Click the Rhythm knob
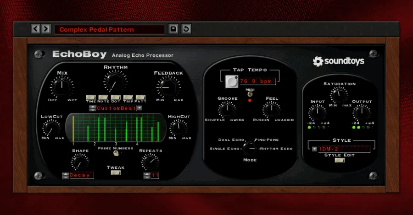413x215 pixels. [115, 81]
